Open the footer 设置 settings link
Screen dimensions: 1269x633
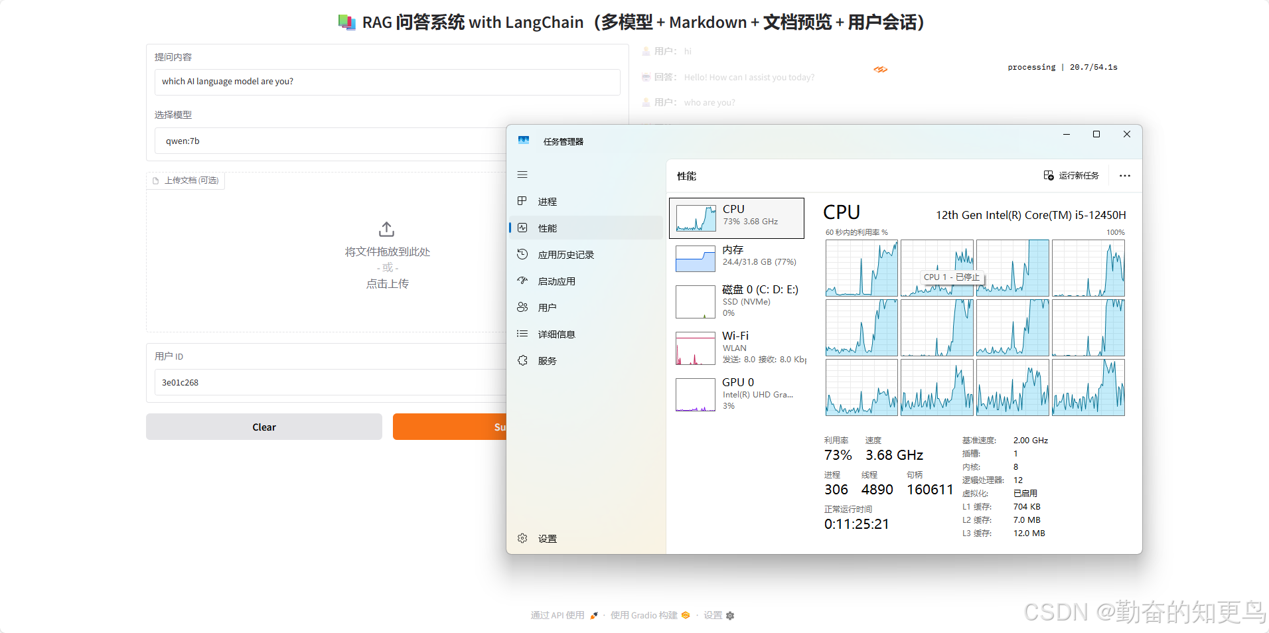pyautogui.click(x=719, y=616)
